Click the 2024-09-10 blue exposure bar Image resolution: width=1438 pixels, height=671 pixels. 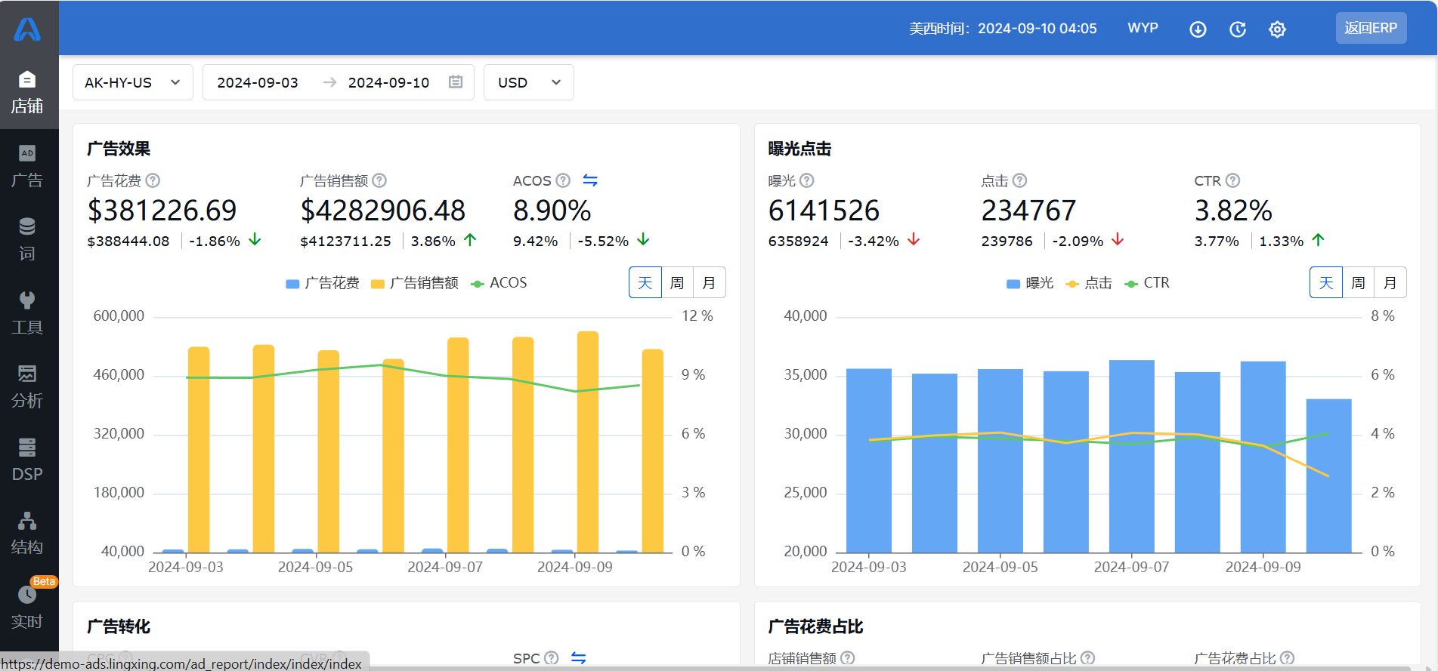[x=1328, y=476]
